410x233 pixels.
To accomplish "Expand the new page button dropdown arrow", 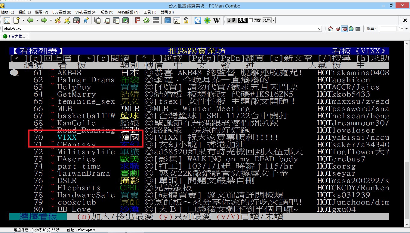I will tap(23, 20).
